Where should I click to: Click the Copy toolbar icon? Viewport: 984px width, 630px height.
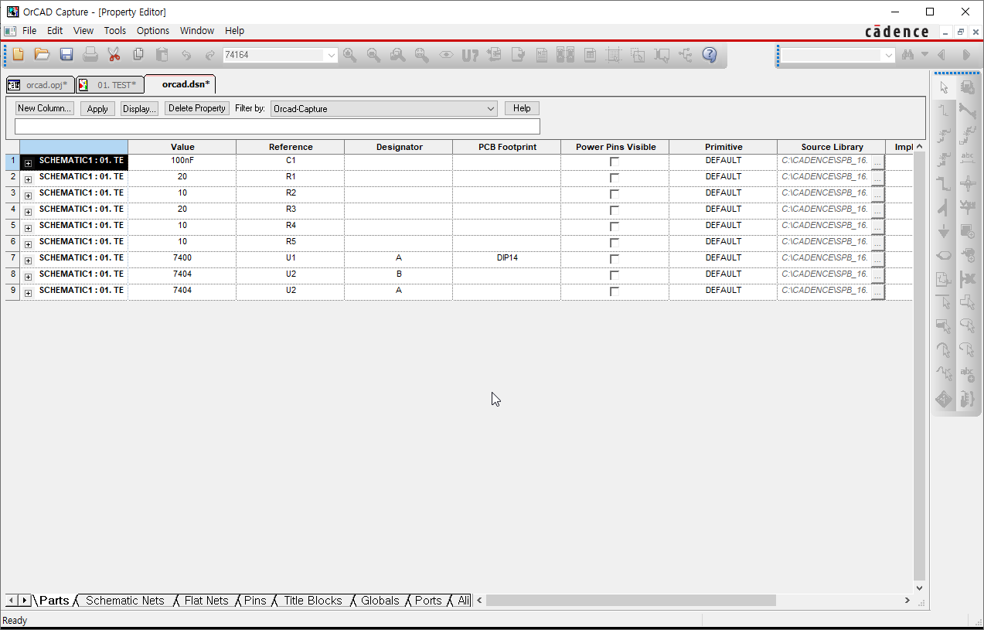click(x=138, y=55)
